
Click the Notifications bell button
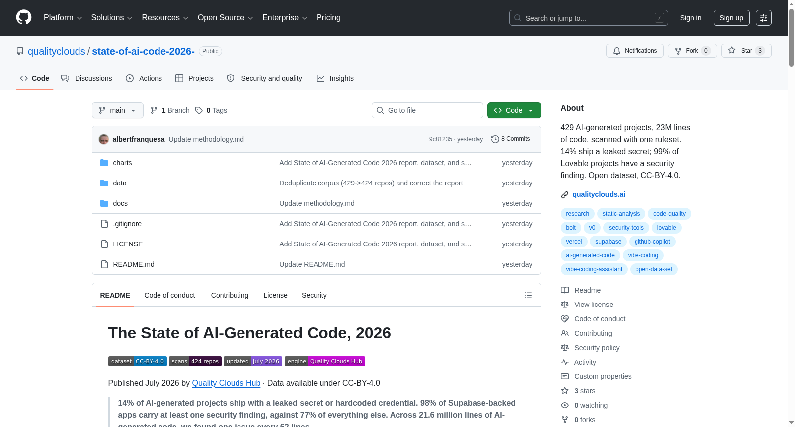(635, 51)
